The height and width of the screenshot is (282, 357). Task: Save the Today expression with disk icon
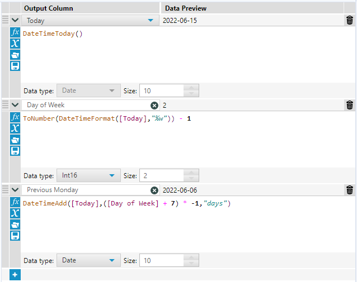coord(15,66)
